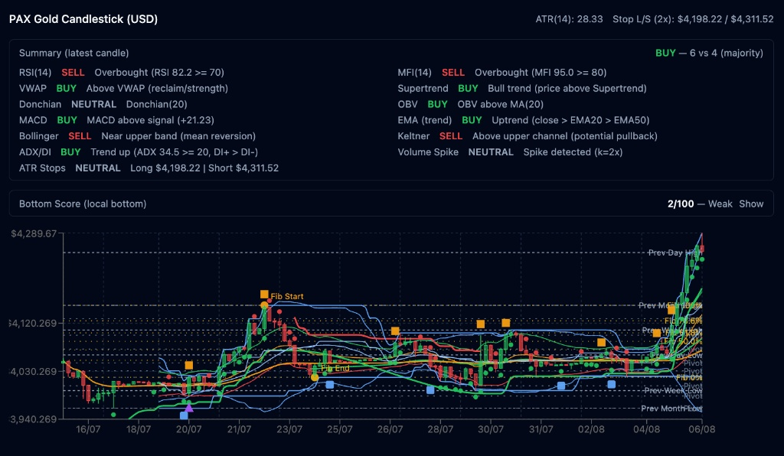Click the 04/08 date axis label

646,429
